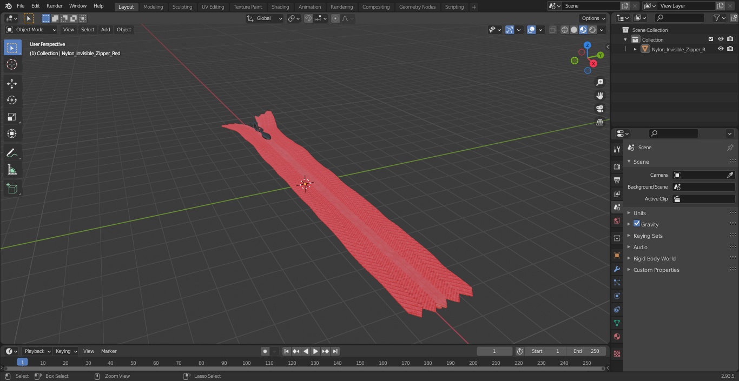Open Global transform orientation dropdown

(x=265, y=18)
